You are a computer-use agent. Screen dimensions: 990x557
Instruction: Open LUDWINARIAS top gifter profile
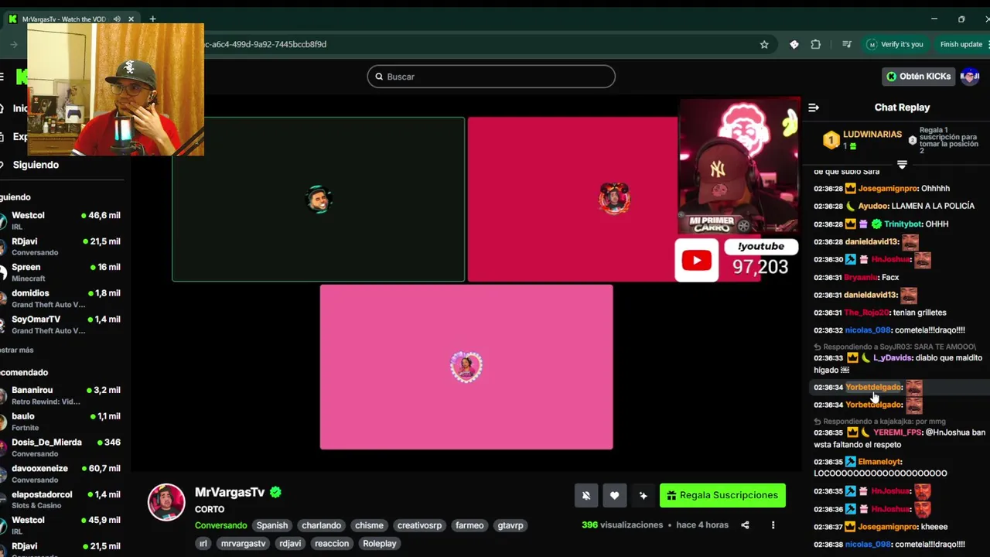click(x=872, y=135)
